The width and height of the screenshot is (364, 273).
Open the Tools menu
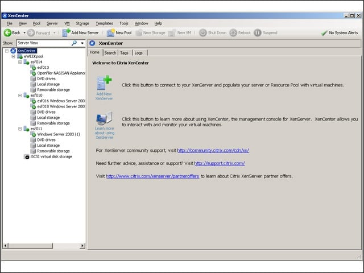[x=124, y=23]
